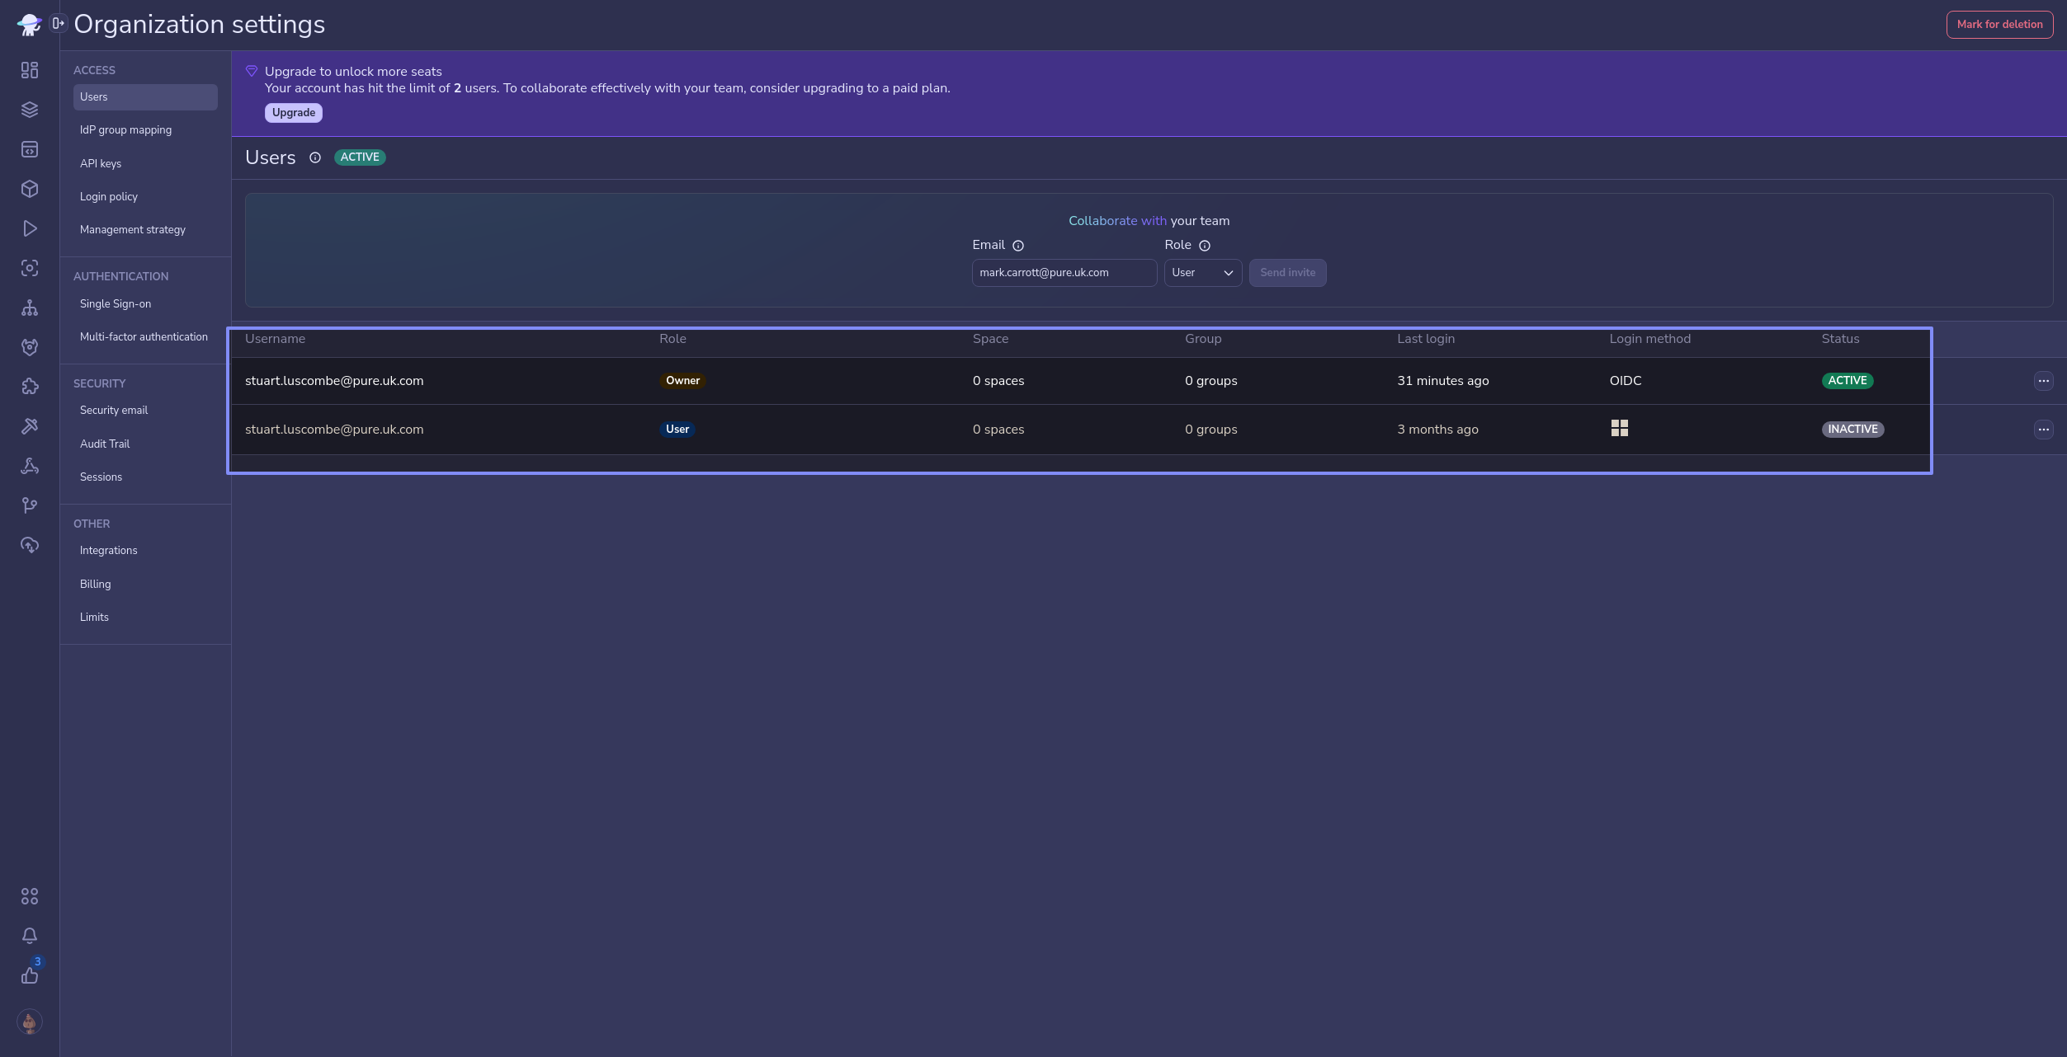Open the three-dot menu on the Owner row

(2044, 380)
